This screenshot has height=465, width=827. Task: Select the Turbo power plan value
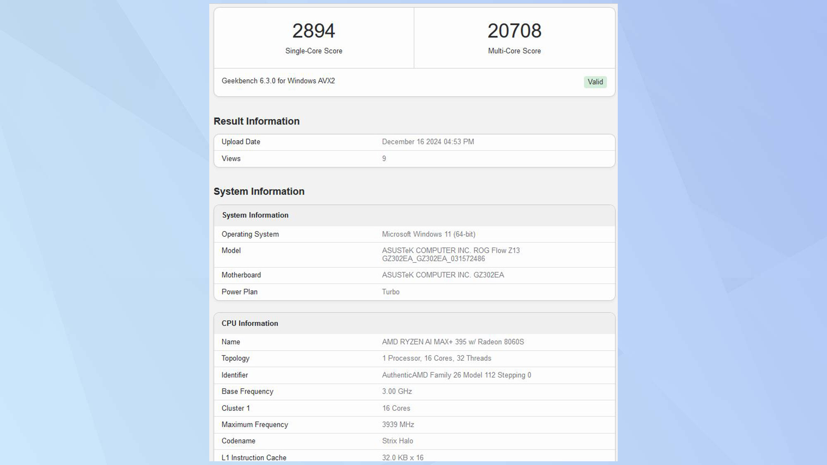click(x=390, y=292)
